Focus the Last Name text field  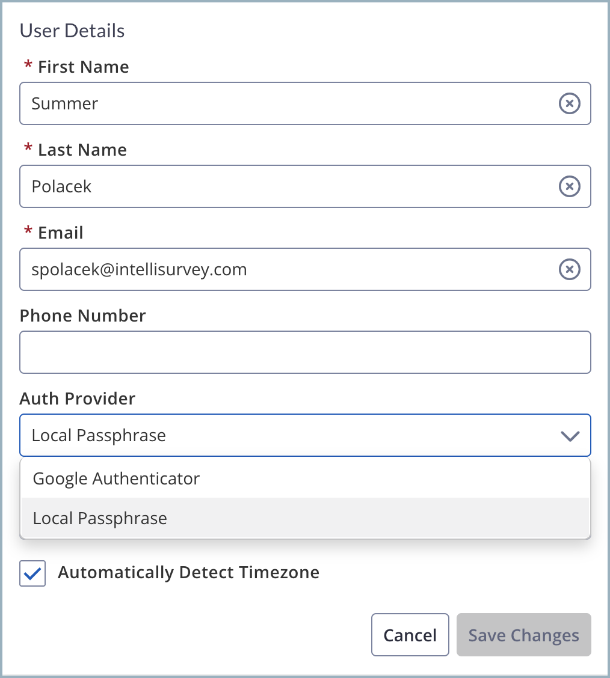click(x=305, y=186)
